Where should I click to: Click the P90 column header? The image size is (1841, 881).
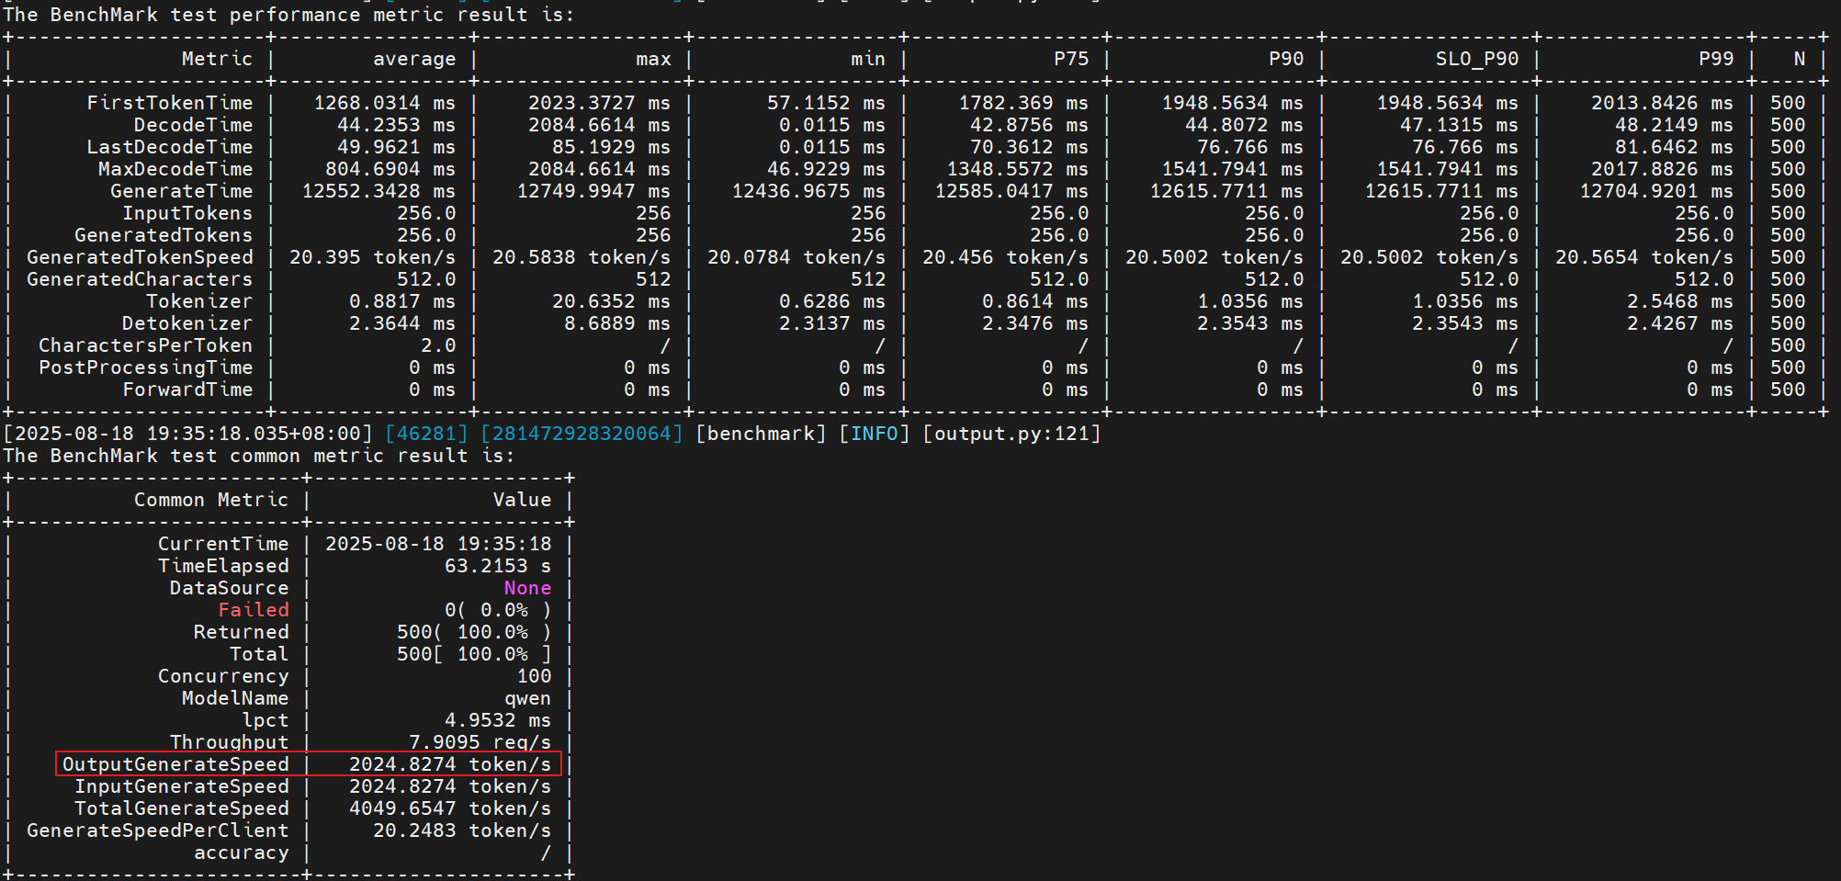pyautogui.click(x=1286, y=59)
